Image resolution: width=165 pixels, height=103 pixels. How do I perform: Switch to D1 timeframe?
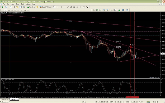pos(22,10)
